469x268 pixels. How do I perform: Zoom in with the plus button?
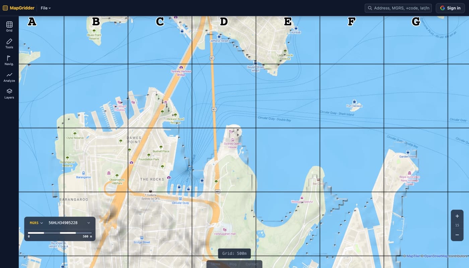pyautogui.click(x=457, y=216)
